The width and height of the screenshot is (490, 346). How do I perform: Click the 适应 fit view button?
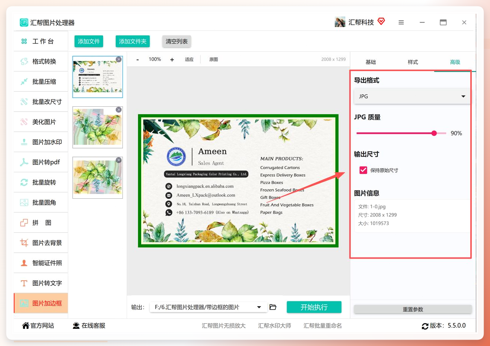[x=189, y=60]
